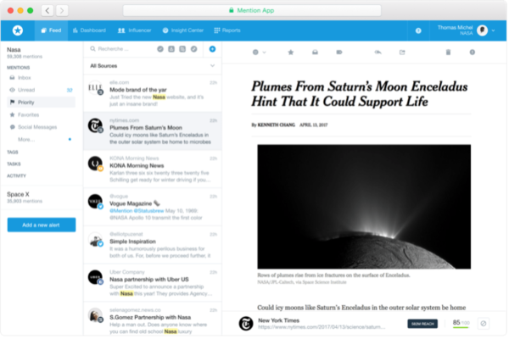Open the help question mark icon
The width and height of the screenshot is (509, 339).
pos(418,31)
